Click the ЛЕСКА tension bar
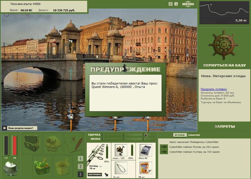 [x=129, y=139]
